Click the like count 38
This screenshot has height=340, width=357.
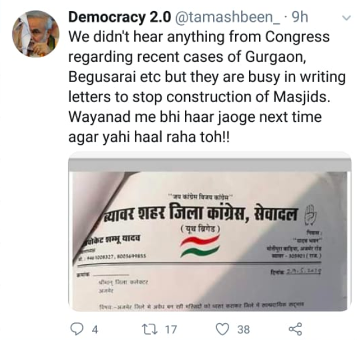tap(244, 330)
